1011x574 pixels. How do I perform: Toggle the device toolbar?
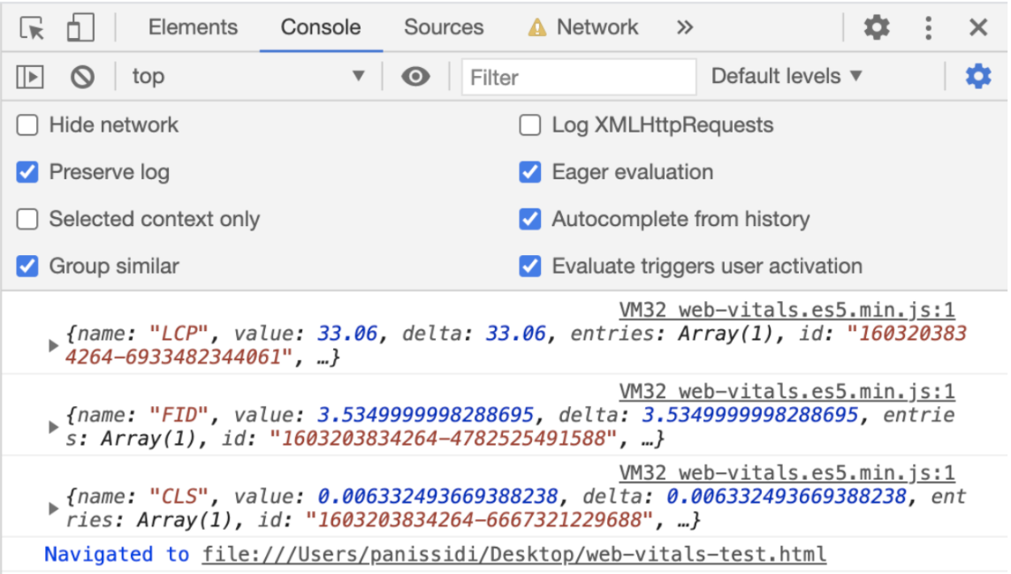click(80, 26)
